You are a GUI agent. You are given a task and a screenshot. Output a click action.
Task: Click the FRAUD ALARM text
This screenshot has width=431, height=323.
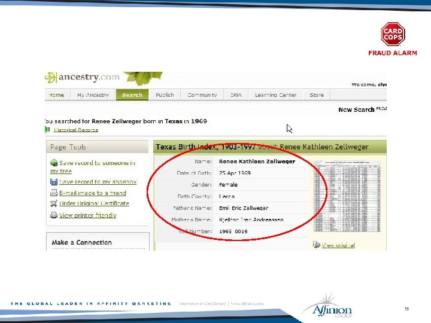[393, 53]
